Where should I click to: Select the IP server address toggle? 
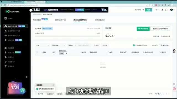[x=67, y=53]
